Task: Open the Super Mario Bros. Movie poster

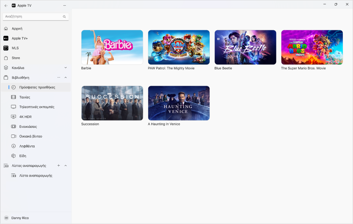Action: pos(312,47)
